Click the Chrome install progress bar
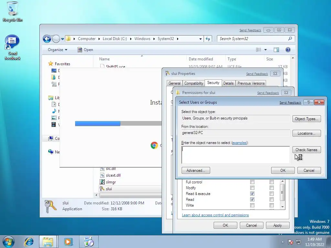331x248 pixels. 118,123
